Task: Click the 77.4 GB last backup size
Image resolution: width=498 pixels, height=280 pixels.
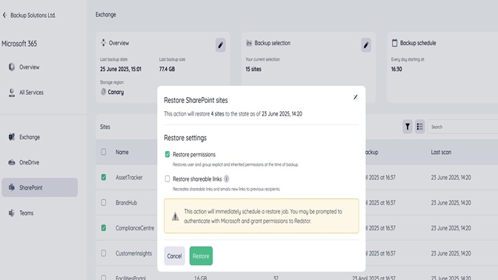Action: tap(167, 69)
